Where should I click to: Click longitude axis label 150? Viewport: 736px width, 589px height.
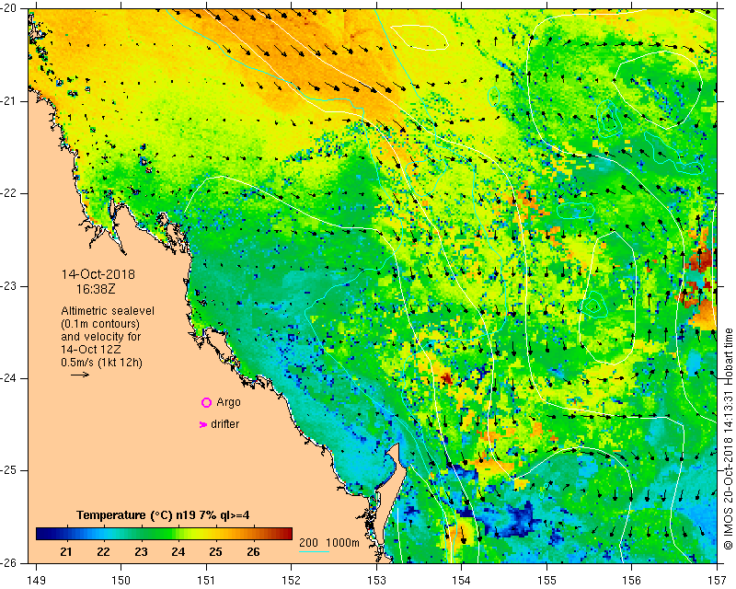(x=121, y=580)
